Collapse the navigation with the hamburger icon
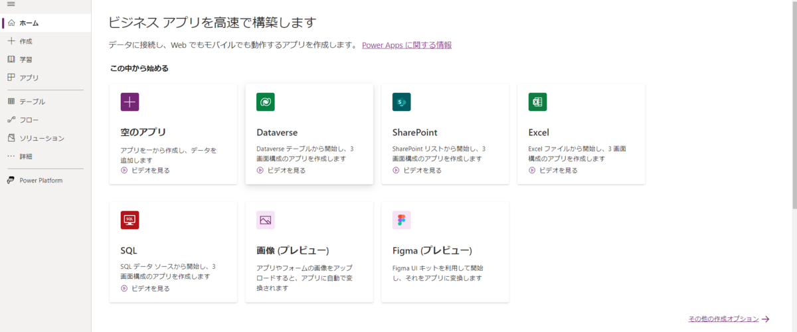This screenshot has width=797, height=332. pos(11,4)
